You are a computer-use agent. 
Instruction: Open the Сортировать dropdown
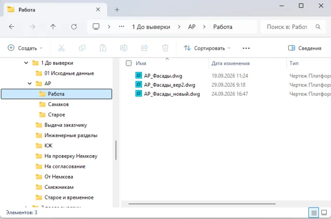(x=207, y=48)
